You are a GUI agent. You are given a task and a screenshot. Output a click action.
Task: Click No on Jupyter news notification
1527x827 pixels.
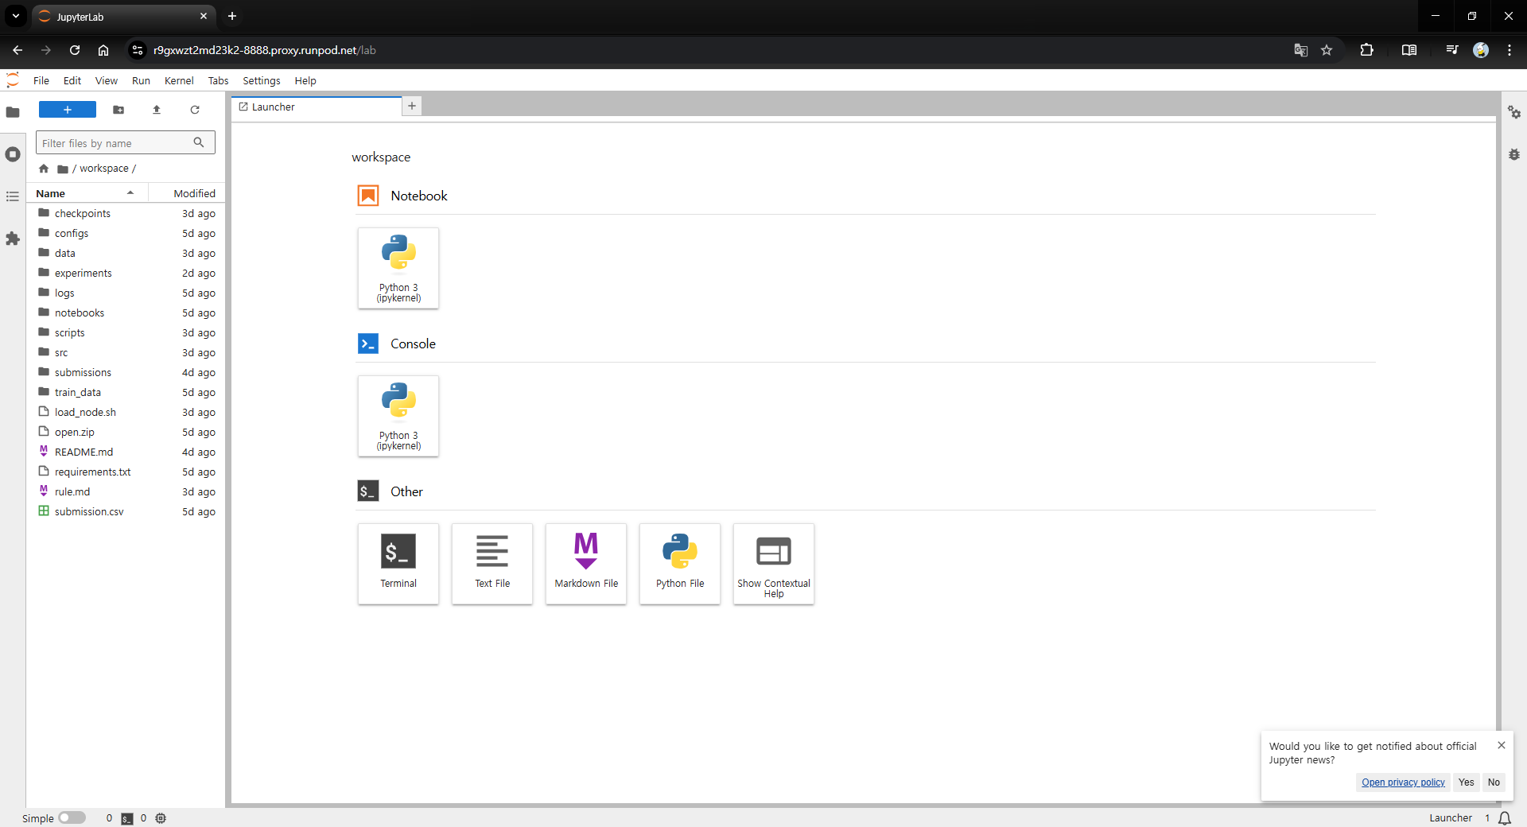(x=1494, y=782)
